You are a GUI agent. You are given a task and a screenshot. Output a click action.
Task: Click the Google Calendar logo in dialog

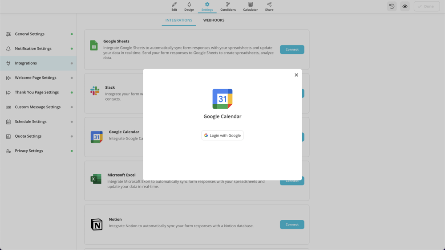click(222, 99)
